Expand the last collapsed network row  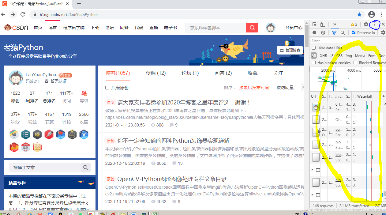[x=313, y=195]
